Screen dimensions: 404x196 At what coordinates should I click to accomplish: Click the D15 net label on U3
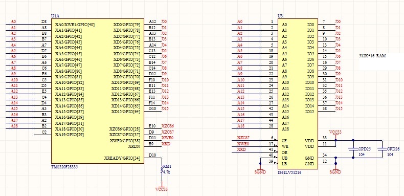tap(339, 108)
